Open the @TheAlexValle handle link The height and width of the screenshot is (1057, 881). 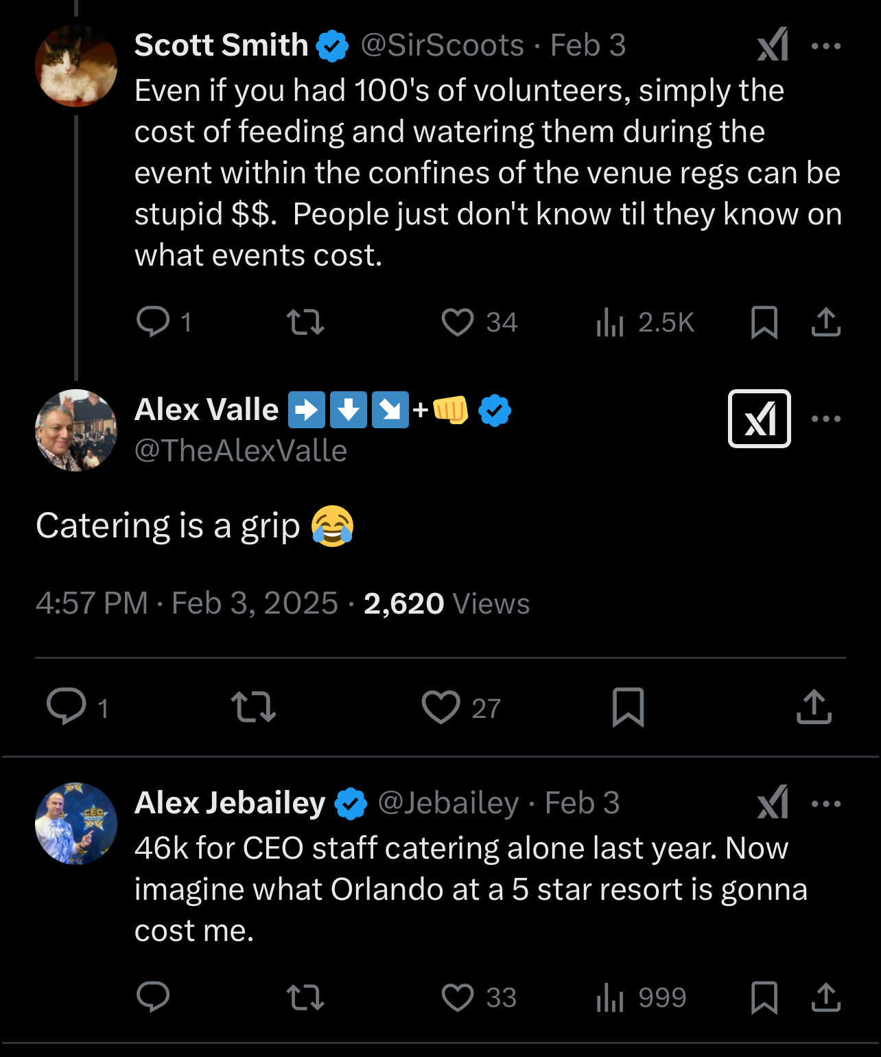point(241,451)
